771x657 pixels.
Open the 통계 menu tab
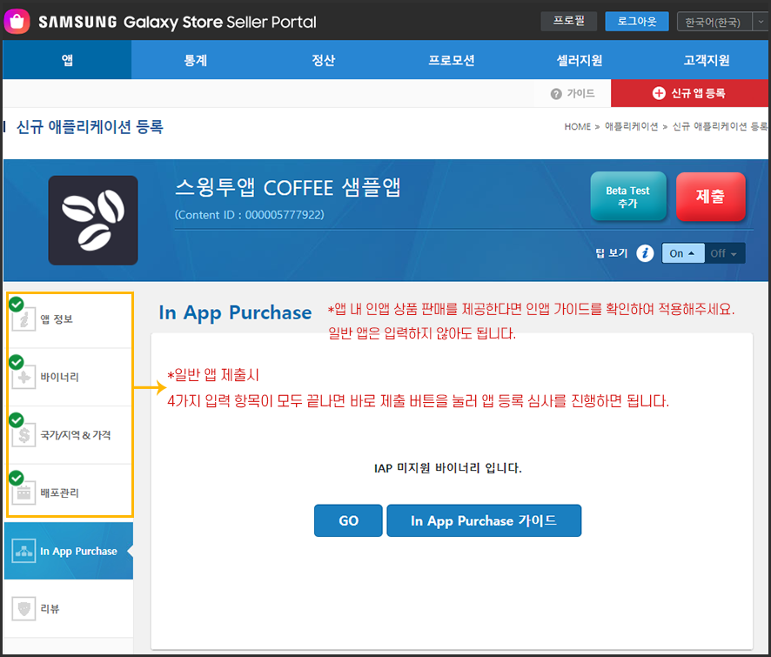point(196,60)
